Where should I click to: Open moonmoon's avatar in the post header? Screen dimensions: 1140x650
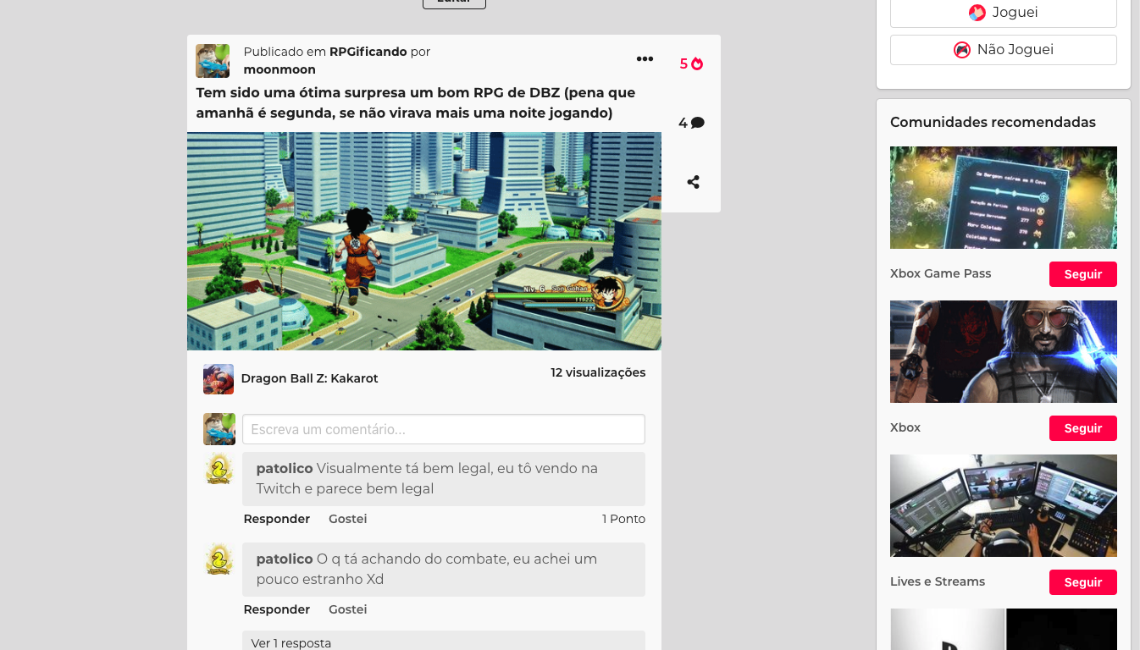213,61
